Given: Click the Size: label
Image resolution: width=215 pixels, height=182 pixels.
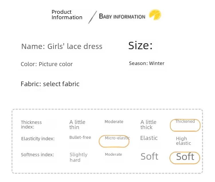Looking at the screenshot, I should point(140,45).
